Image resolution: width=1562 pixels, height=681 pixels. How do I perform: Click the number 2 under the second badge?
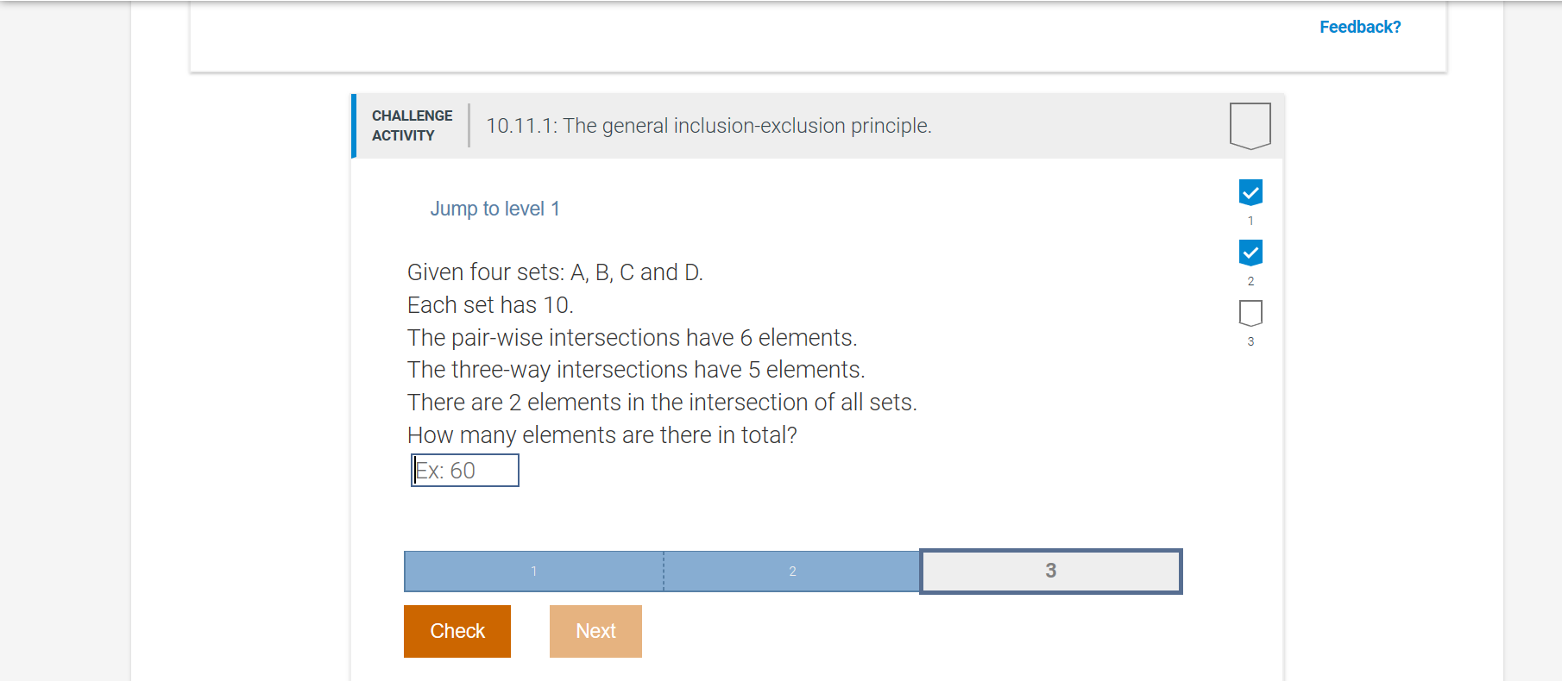click(x=1250, y=281)
